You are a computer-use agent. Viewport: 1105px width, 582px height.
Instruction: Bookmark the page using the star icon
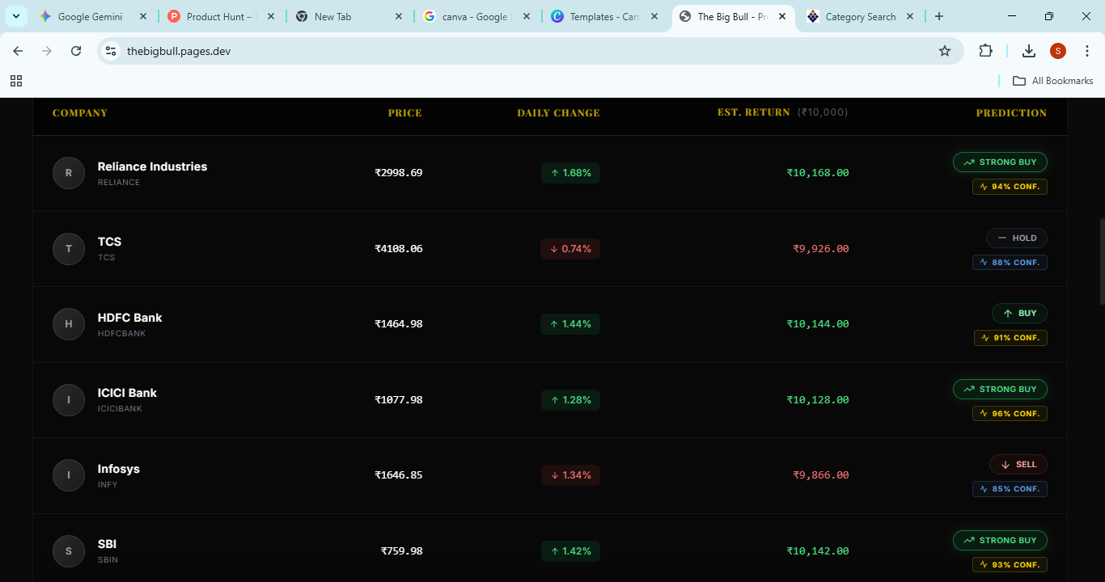[945, 50]
